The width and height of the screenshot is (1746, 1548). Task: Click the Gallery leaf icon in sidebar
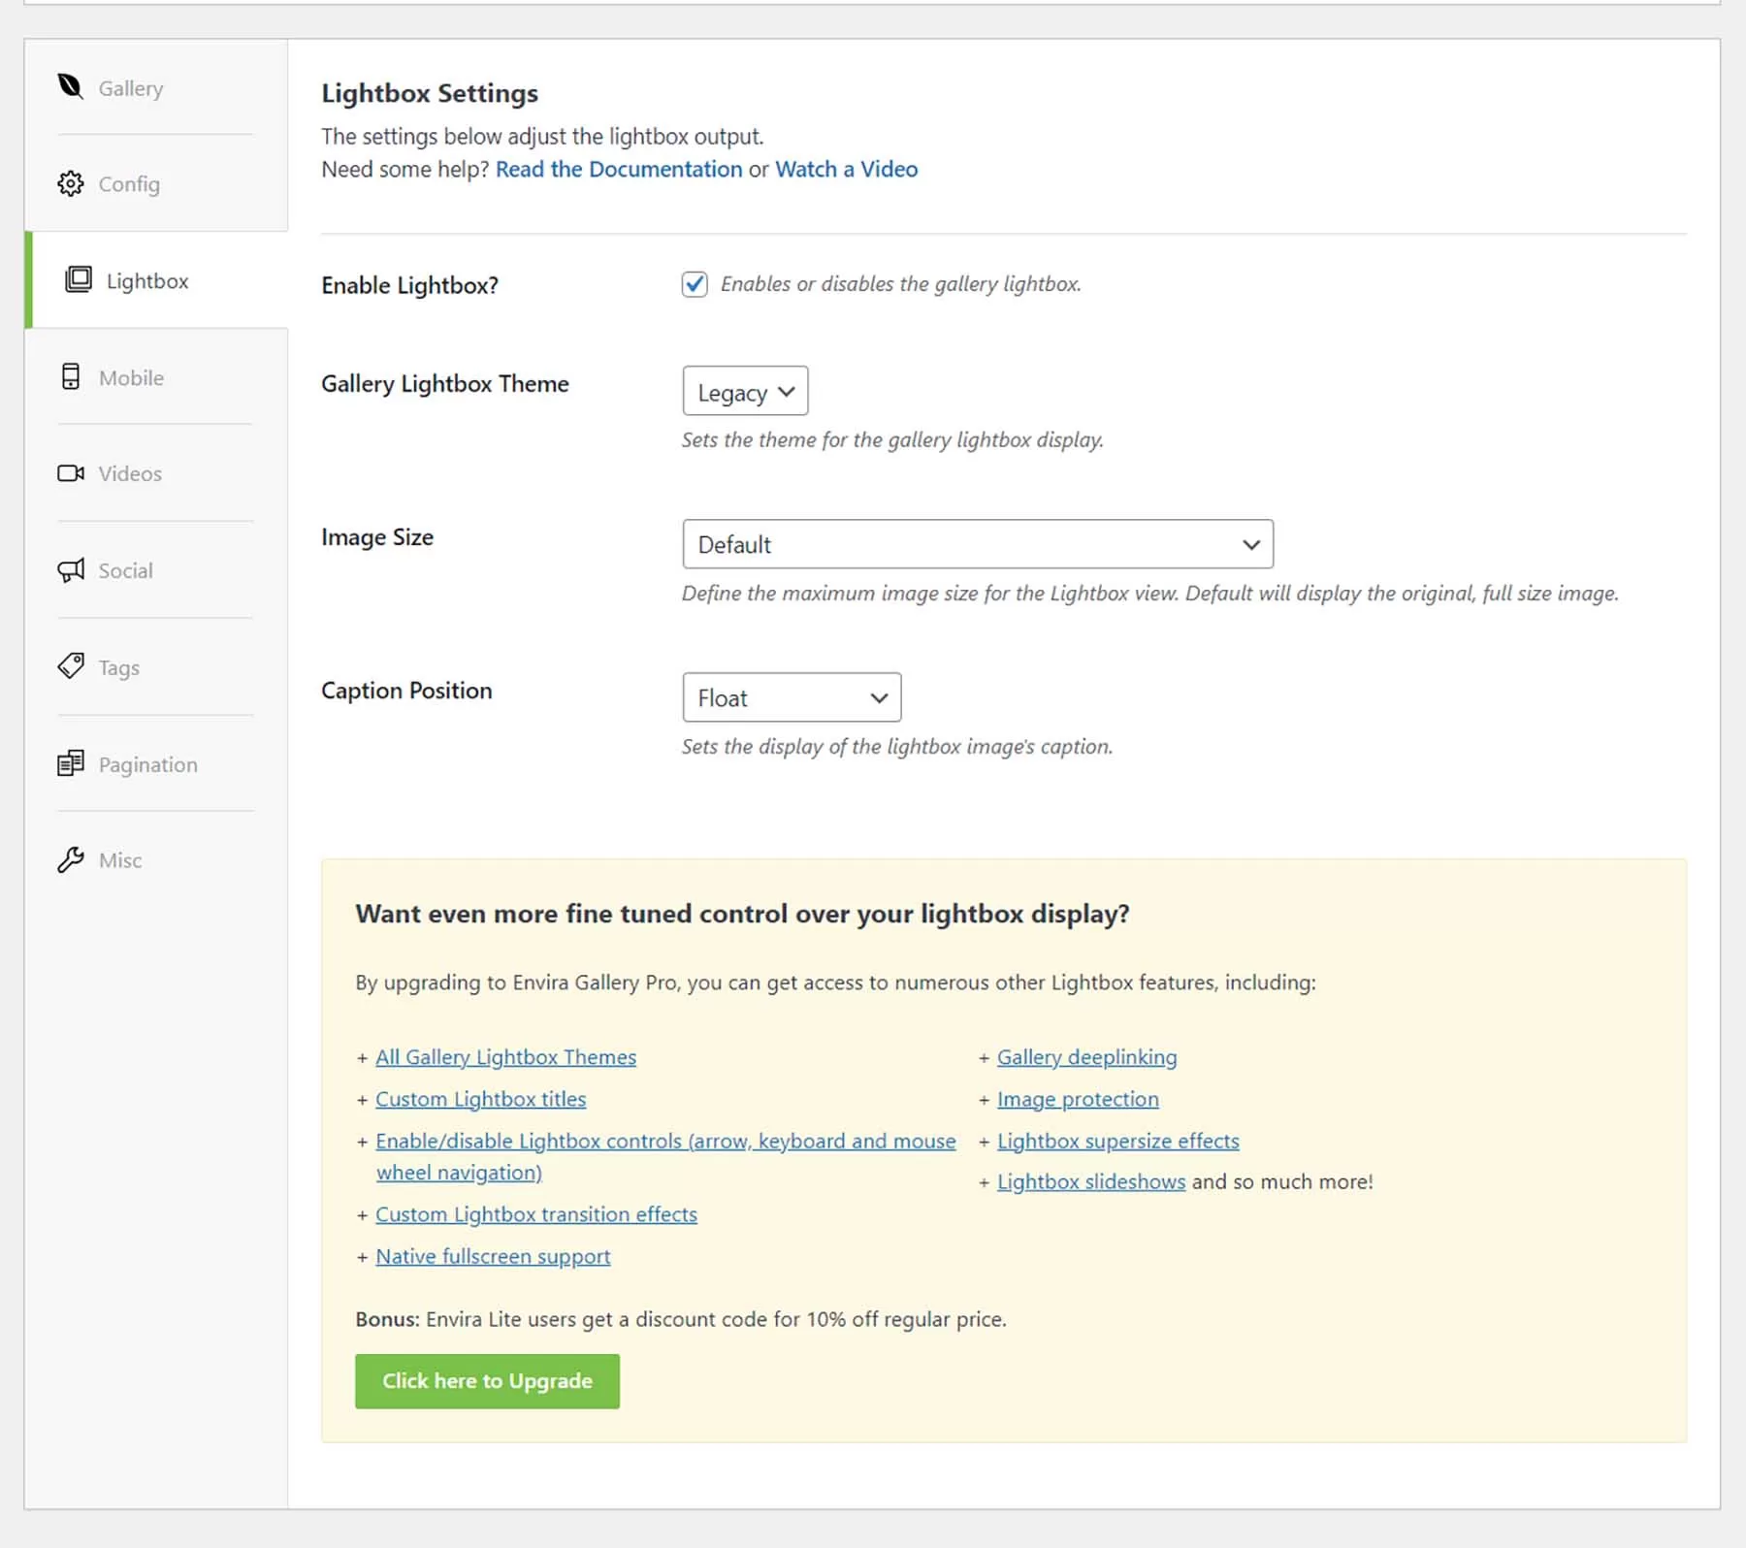click(x=70, y=87)
